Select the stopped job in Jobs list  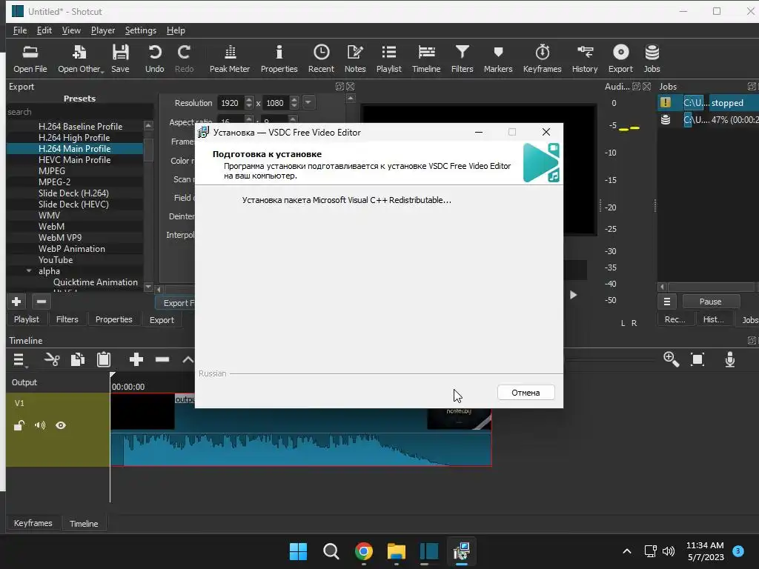pos(709,102)
